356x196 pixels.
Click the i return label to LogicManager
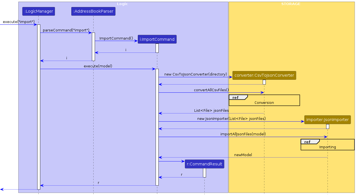(x=67, y=58)
